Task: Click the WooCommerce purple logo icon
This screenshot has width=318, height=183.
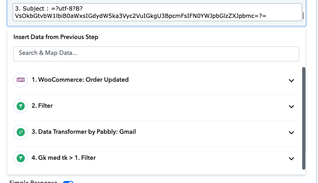Action: [21, 80]
